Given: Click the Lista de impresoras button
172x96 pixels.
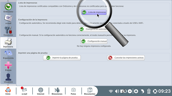Looking at the screenshot, I should coord(94,12).
